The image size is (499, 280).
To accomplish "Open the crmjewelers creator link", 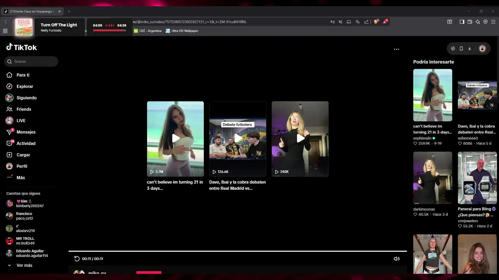I will click(468, 221).
